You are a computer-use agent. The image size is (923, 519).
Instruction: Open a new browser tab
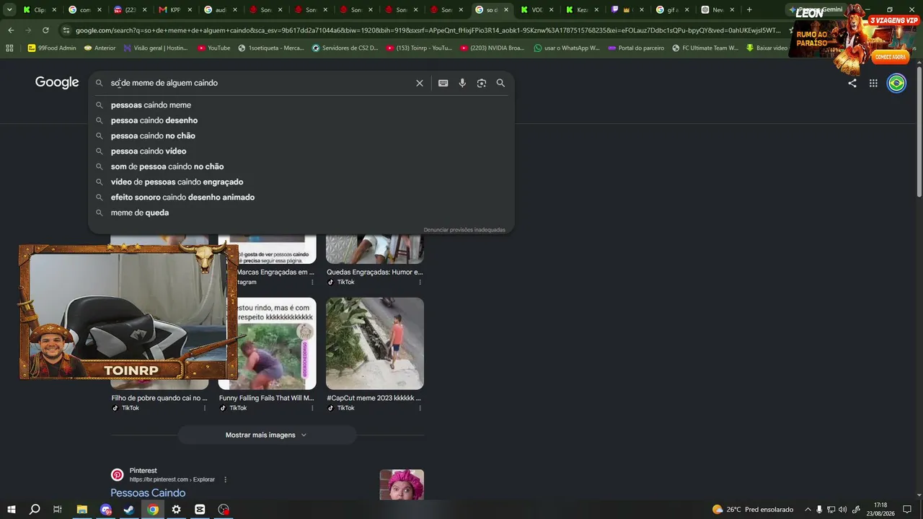click(x=749, y=10)
